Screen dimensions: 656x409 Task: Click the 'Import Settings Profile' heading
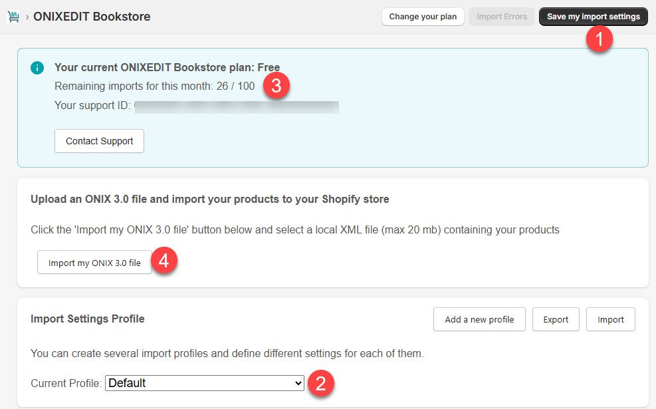point(88,319)
